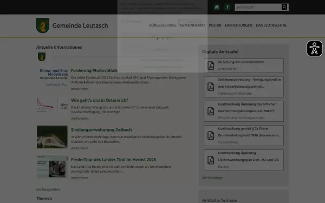Open Kundmachung Änderung Flächenwidmungsplan title
This screenshot has width=325, height=203.
tap(248, 156)
